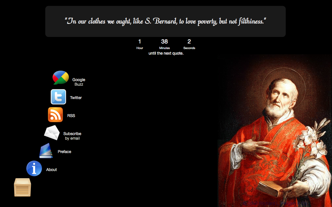Click the '1' hour countdown value
The image size is (332, 207).
pyautogui.click(x=139, y=42)
